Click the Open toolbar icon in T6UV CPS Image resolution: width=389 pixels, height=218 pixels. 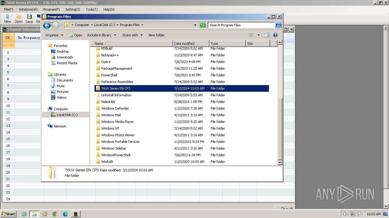pyautogui.click(x=19, y=19)
